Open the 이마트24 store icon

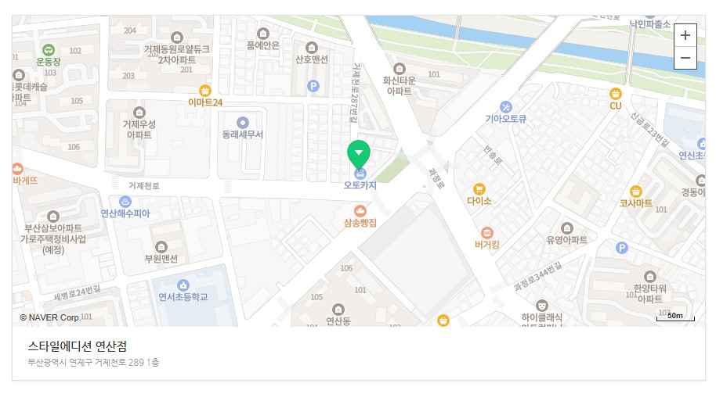(x=205, y=91)
